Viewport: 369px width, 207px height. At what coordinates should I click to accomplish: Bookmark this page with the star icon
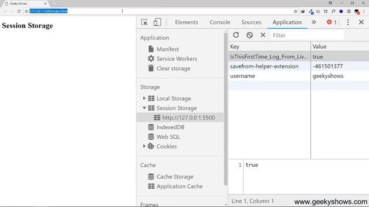tap(296, 11)
